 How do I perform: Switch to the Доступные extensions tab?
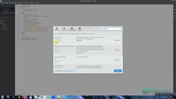click(x=57, y=29)
